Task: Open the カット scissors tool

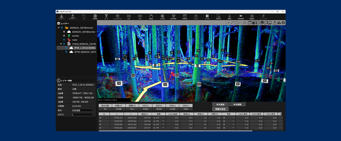Action: pos(106,17)
